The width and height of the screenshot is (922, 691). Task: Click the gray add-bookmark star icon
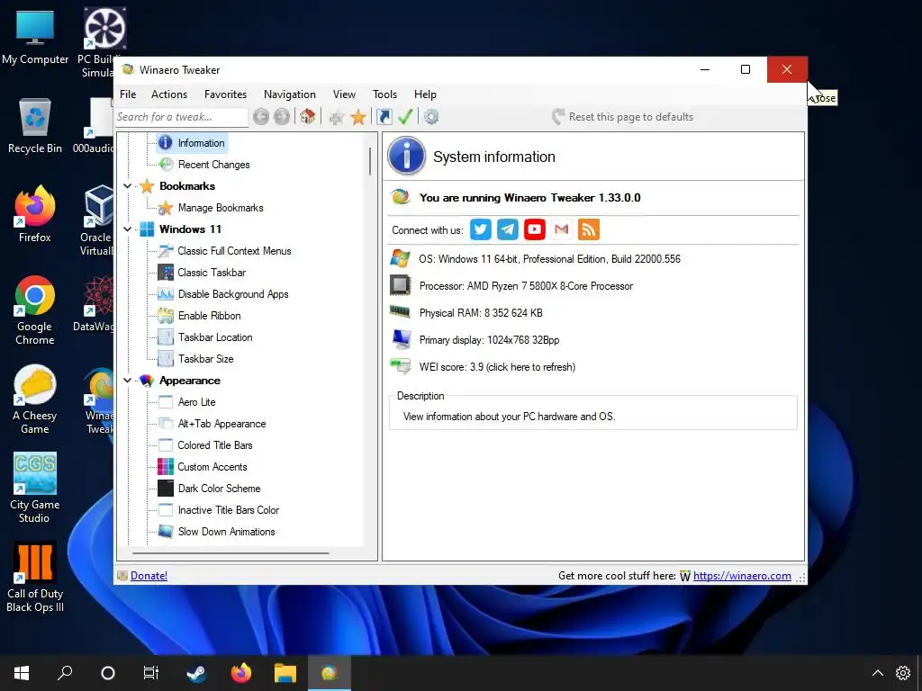coord(337,118)
